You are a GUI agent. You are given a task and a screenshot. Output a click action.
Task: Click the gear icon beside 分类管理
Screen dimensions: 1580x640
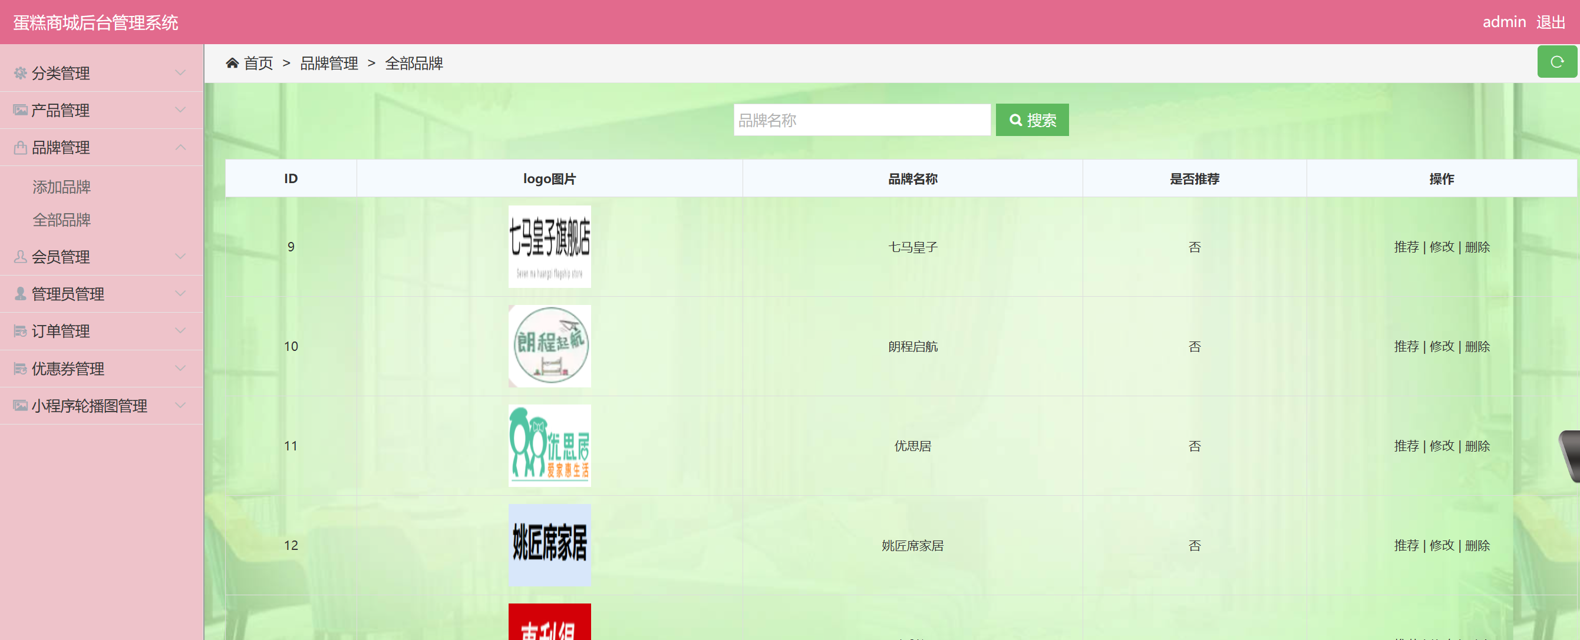point(19,73)
